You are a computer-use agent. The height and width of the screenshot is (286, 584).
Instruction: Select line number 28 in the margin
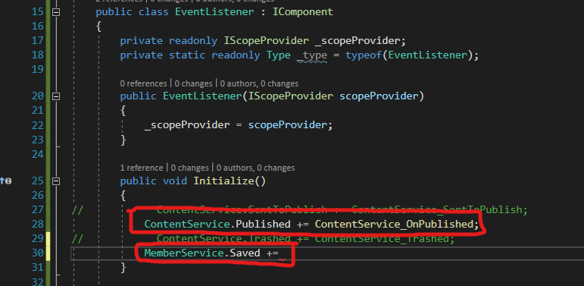point(37,224)
